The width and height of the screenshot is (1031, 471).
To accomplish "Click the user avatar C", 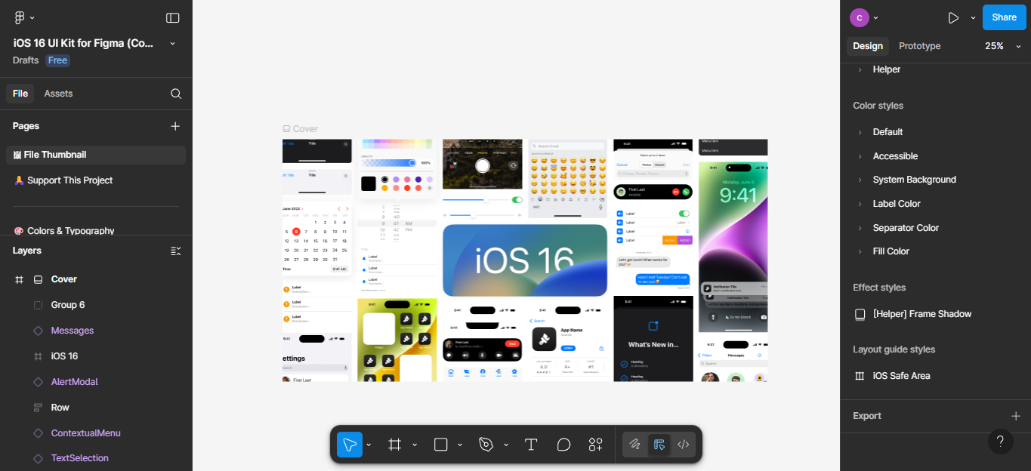I will 859,17.
